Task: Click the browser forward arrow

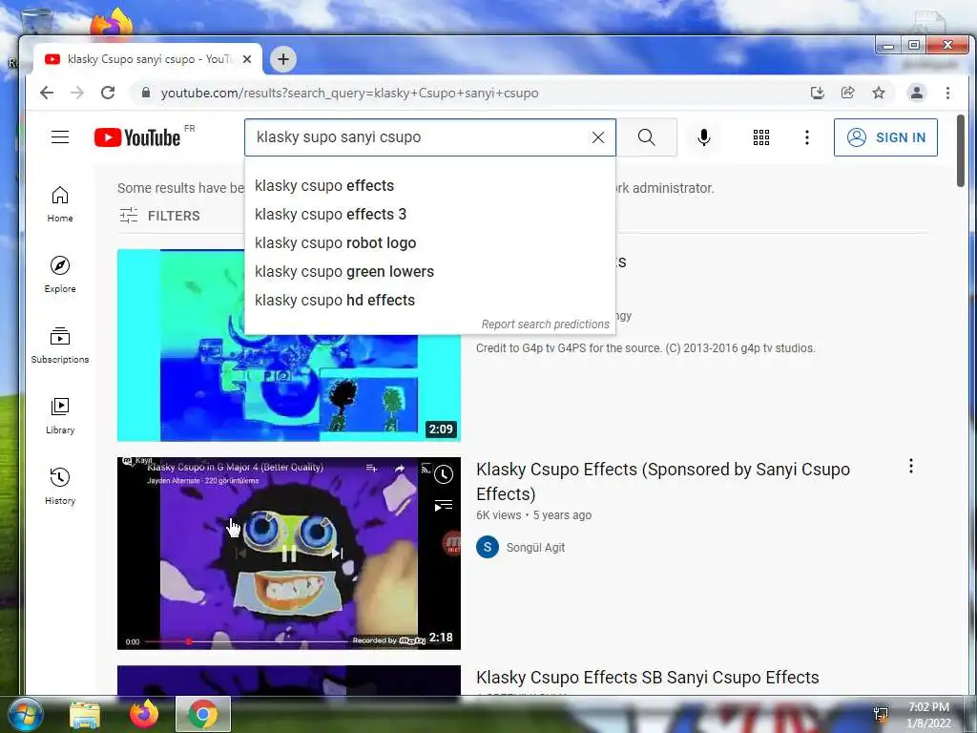Action: coord(77,93)
